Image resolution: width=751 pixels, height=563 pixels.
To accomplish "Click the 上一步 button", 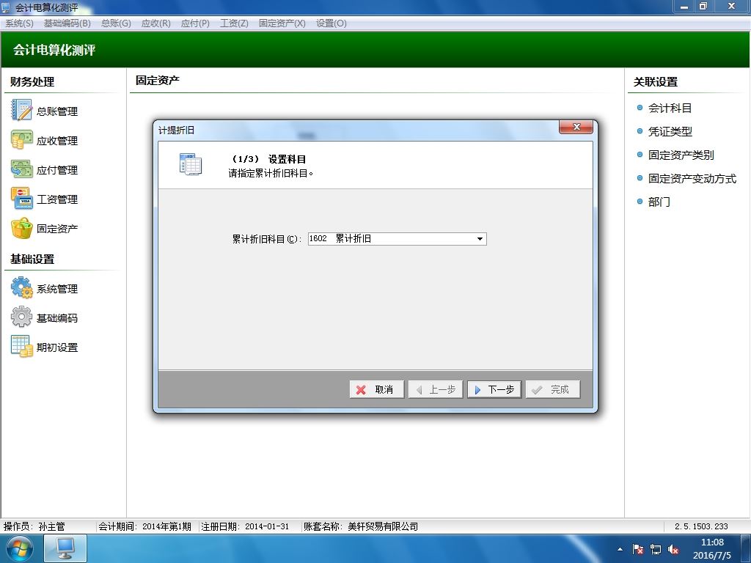I will [x=436, y=389].
